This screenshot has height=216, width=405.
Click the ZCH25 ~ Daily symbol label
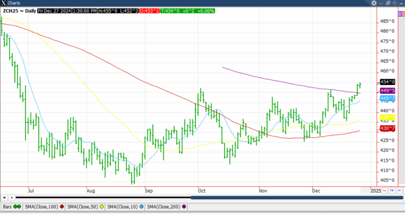click(x=19, y=11)
